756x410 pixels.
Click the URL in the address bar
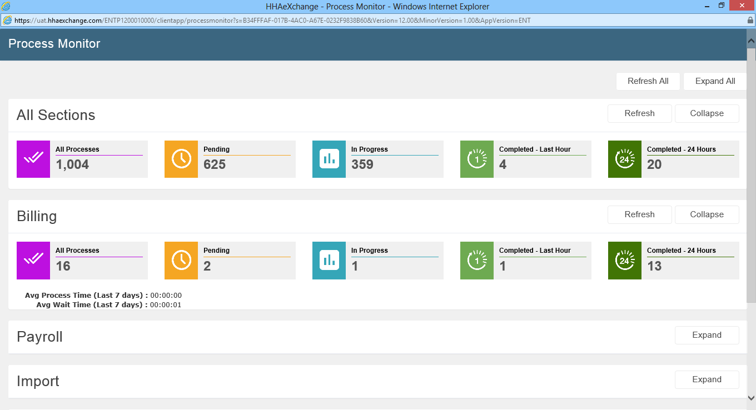(272, 21)
